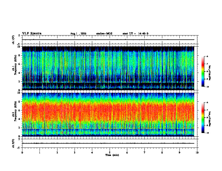Viewport: 222px width, 171px height.
Task: Click the "Time (min)" axis label
Action: pos(112,155)
